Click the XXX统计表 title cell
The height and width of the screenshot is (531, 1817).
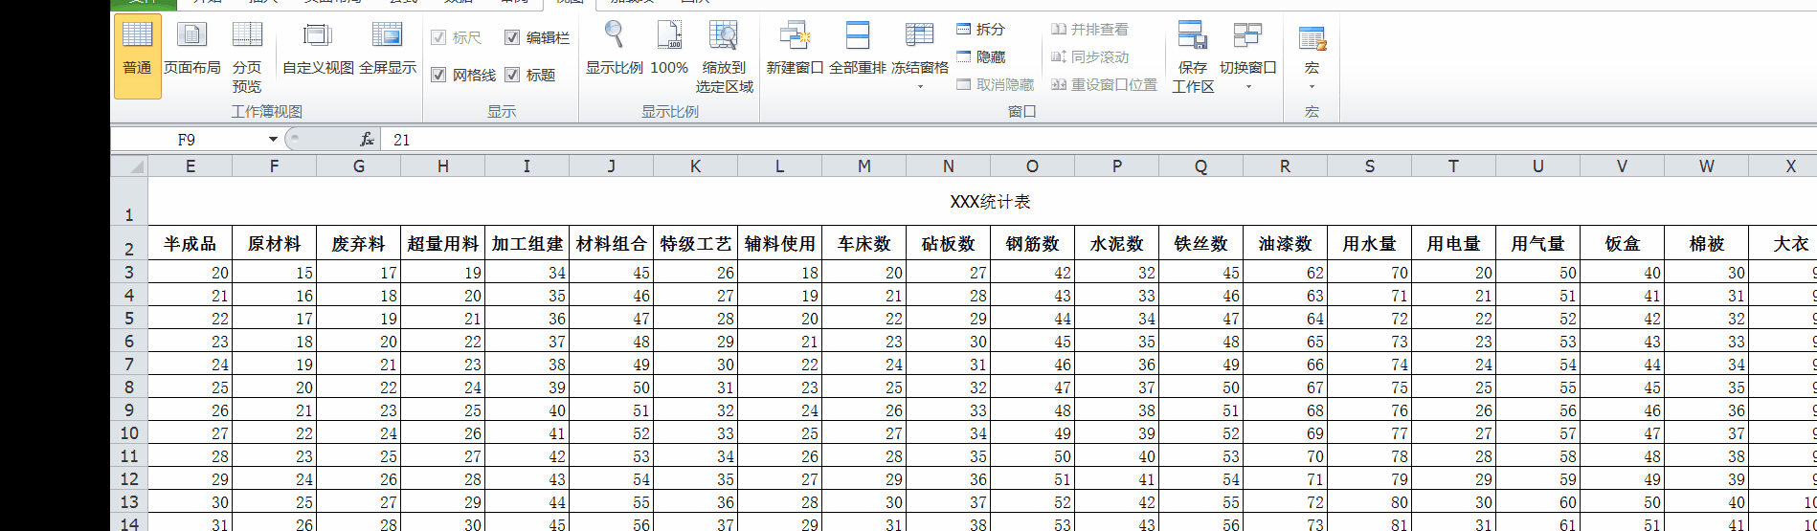990,202
